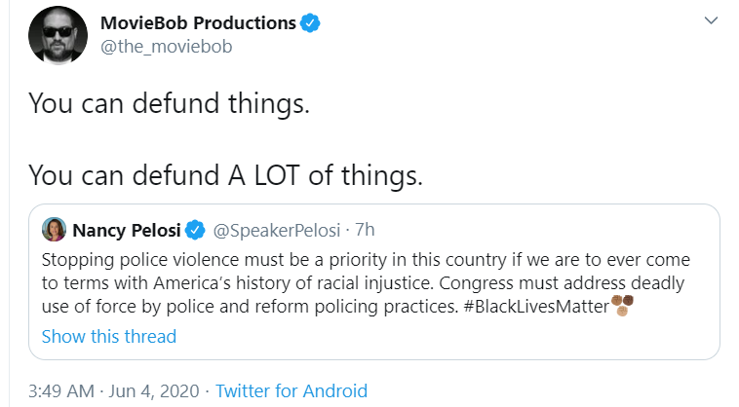Open the Nancy Pelosi name in the quoted tweet
739x407 pixels.
[x=125, y=230]
